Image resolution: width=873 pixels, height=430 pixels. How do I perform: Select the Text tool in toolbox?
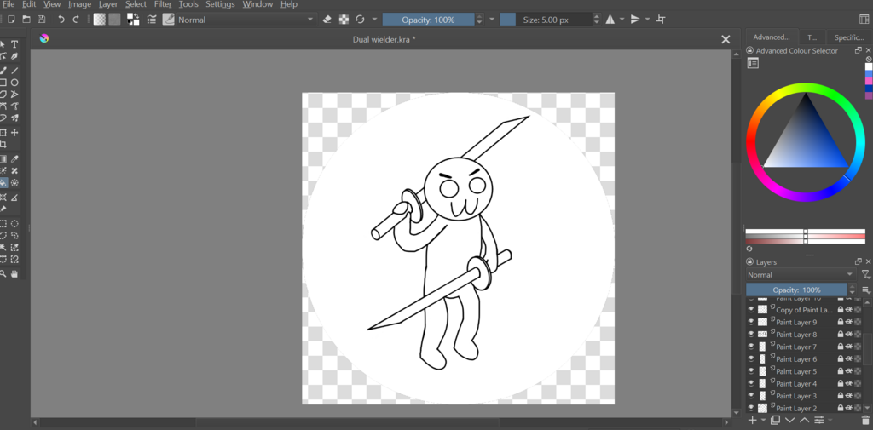pyautogui.click(x=14, y=44)
